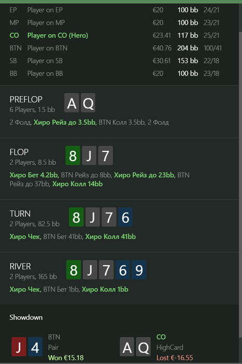Image resolution: width=242 pixels, height=364 pixels.
Task: Click the 204 bb stack value
Action: click(188, 48)
